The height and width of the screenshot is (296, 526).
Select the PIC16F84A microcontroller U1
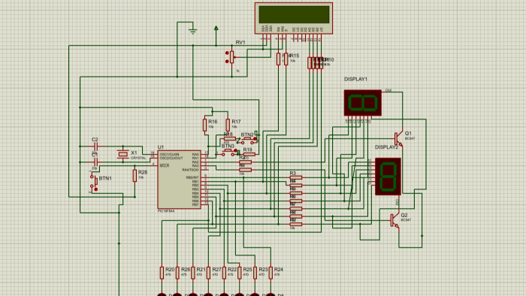click(x=180, y=180)
